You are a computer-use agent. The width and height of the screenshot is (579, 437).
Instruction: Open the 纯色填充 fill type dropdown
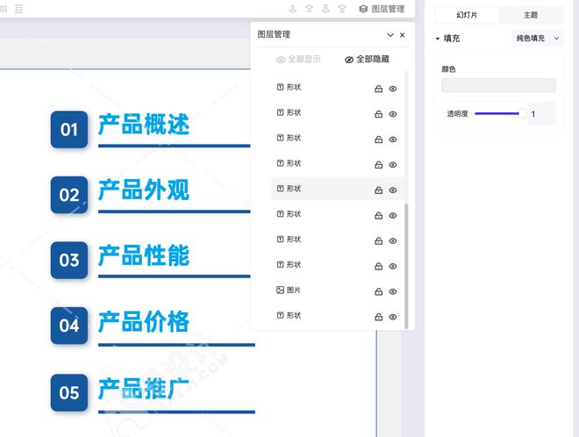coord(537,39)
